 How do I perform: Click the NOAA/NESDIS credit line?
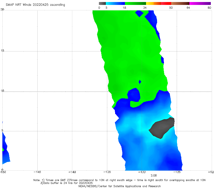tap(119, 186)
